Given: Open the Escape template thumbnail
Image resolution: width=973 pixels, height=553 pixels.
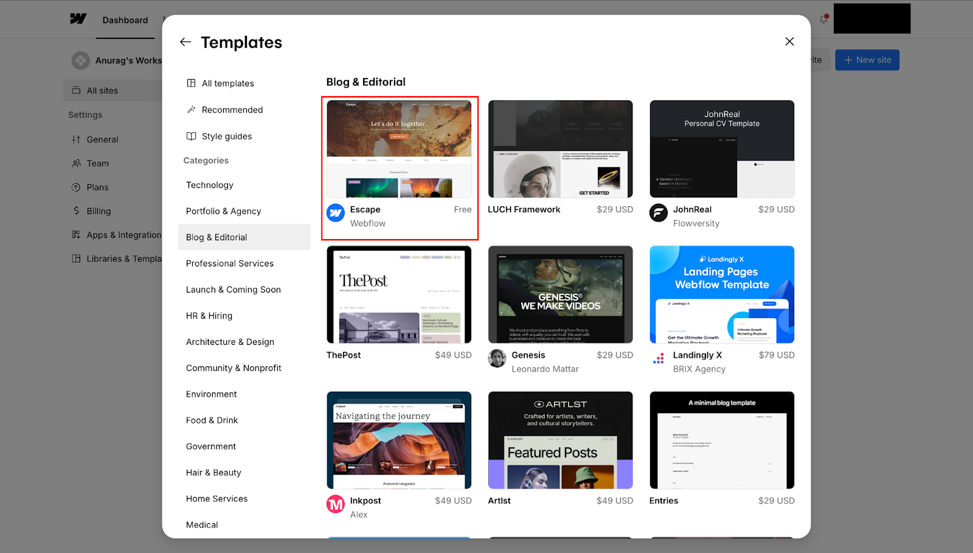Looking at the screenshot, I should click(x=399, y=149).
